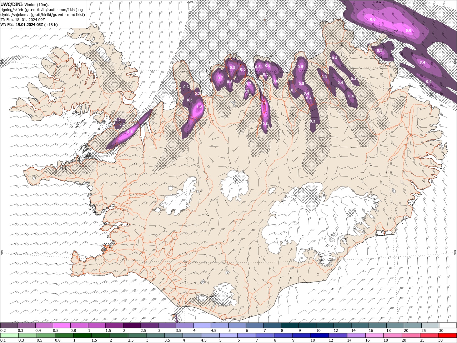The width and height of the screenshot is (457, 343).
Task: Click the 15W longitude label at the top
Action: coord(378,2)
